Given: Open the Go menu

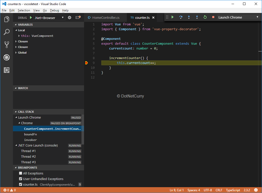Looking at the screenshot, I should click(x=45, y=10).
